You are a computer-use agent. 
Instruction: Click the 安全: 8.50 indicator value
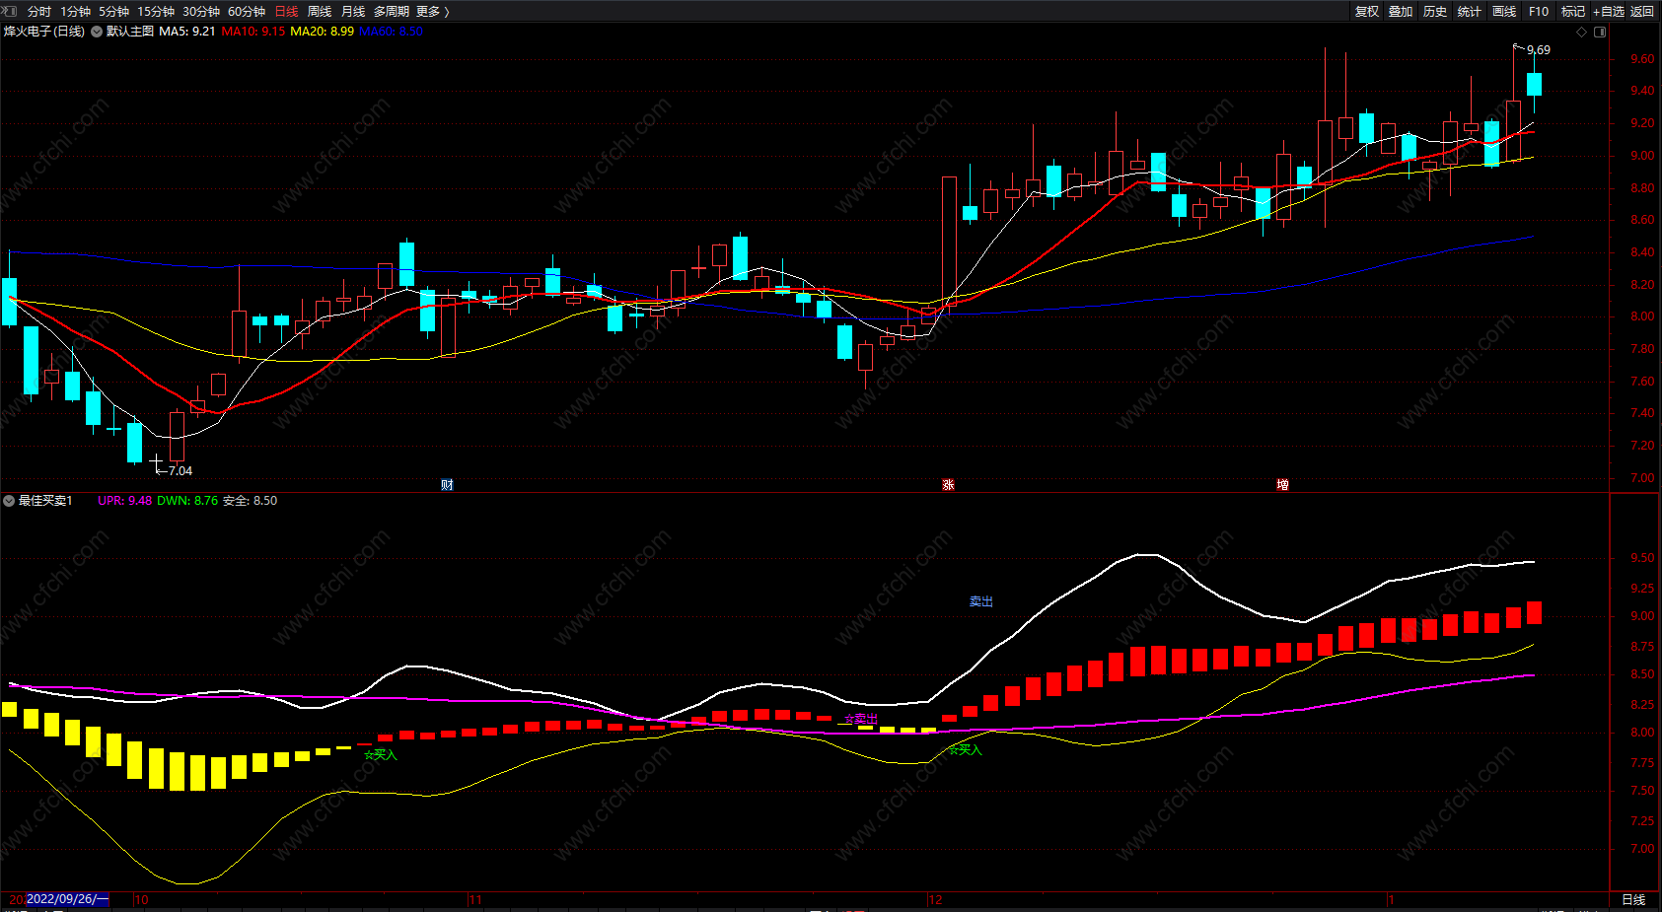251,501
